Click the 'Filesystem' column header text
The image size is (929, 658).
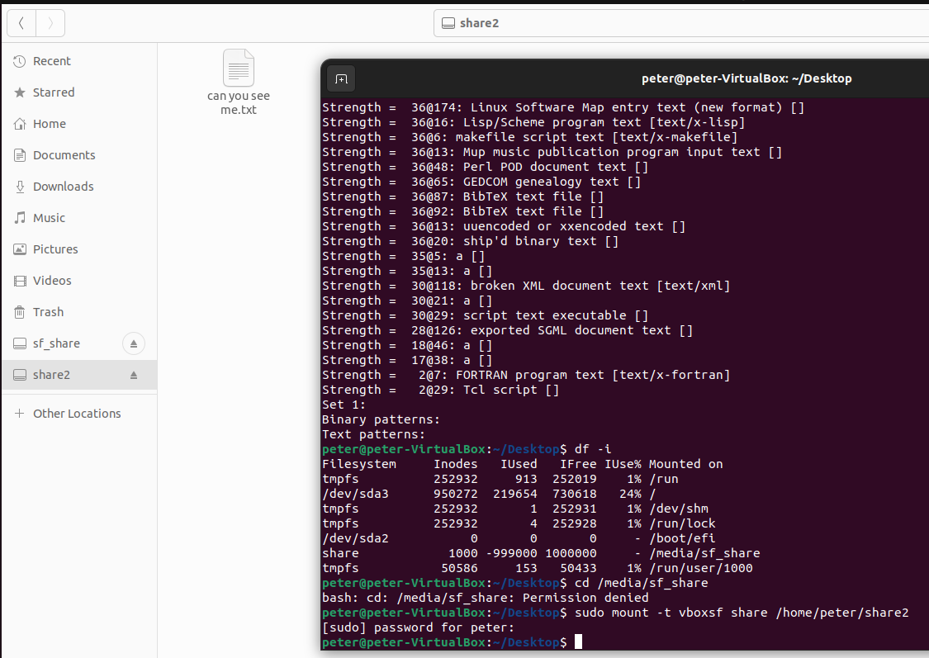(x=359, y=464)
